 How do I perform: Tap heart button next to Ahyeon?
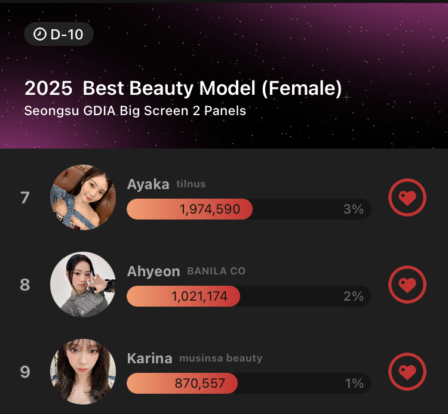point(407,285)
